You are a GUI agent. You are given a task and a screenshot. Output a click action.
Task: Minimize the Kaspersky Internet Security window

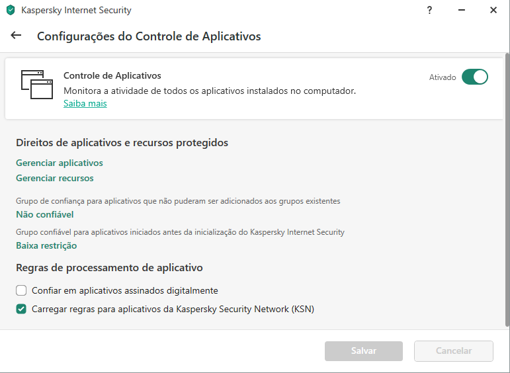461,10
